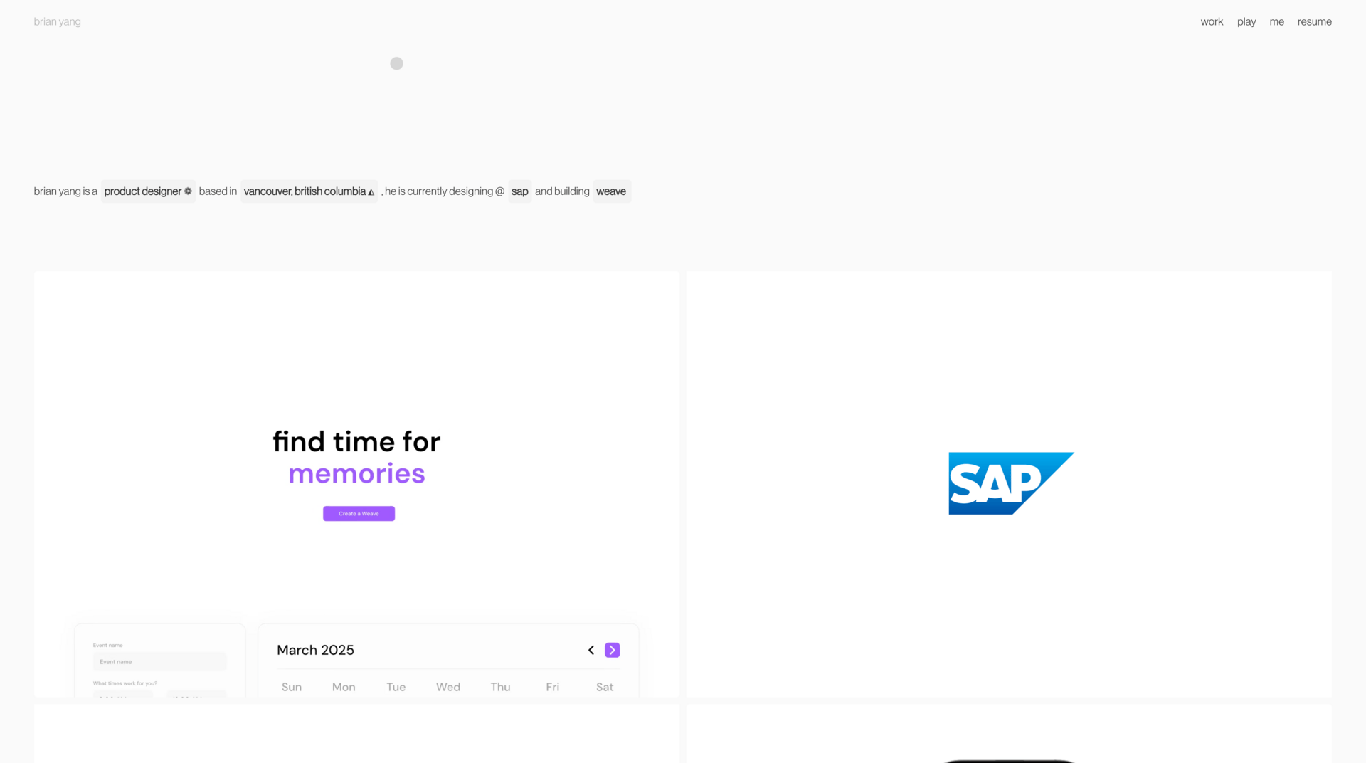Click the vancouver, british columbia tag
Screen dimensions: 1366x763
coord(309,191)
